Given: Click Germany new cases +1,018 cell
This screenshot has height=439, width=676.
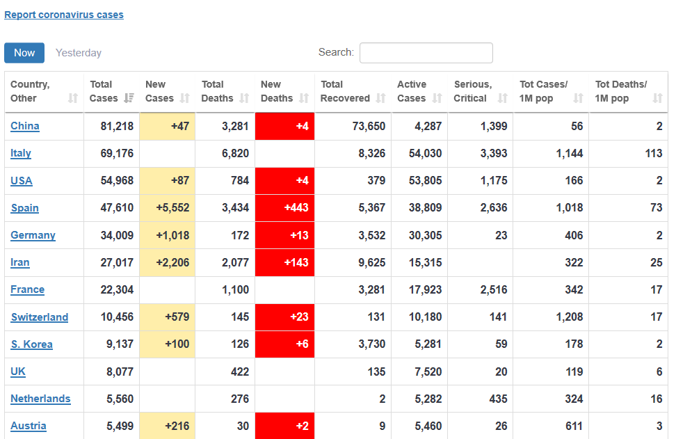Looking at the screenshot, I should (168, 235).
